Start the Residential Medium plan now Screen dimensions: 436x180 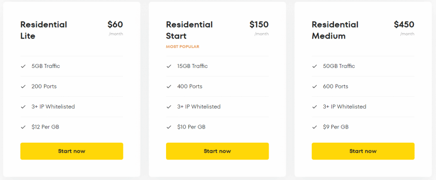coord(363,151)
